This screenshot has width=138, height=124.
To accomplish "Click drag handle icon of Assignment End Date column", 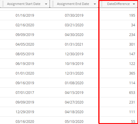I will 53,4.
